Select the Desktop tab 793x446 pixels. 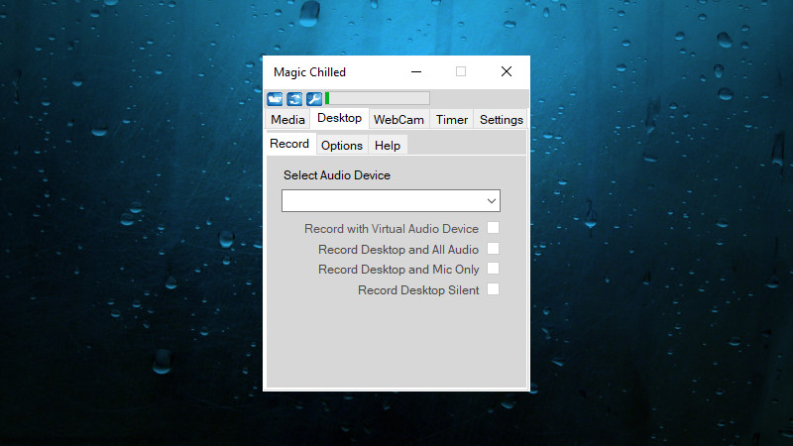pos(339,118)
